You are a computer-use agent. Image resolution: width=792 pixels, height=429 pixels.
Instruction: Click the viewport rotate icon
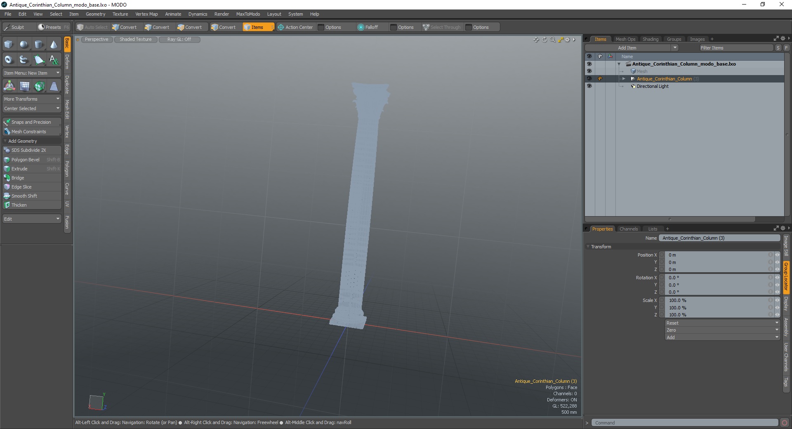click(544, 40)
